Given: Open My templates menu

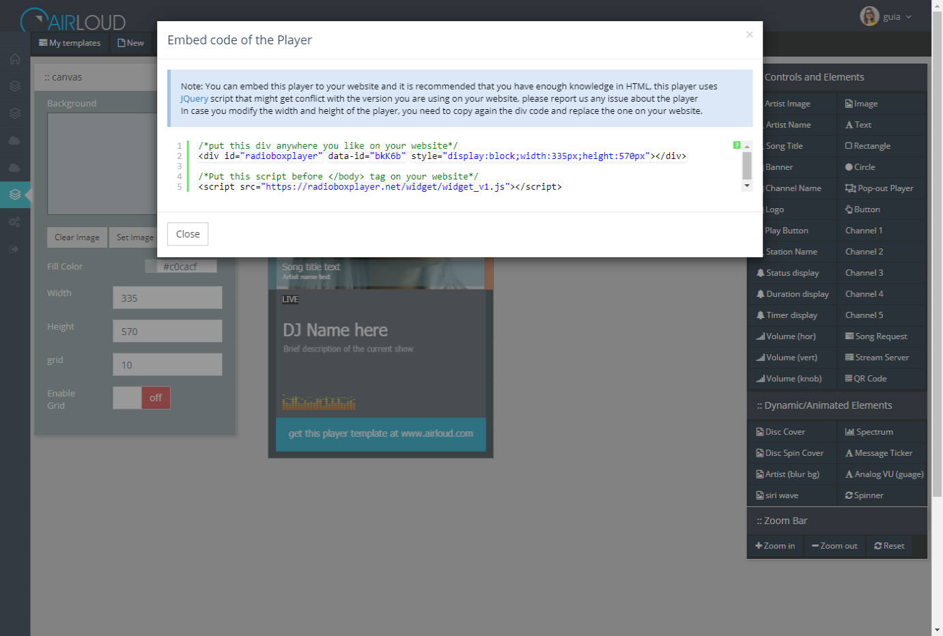Looking at the screenshot, I should (x=70, y=43).
